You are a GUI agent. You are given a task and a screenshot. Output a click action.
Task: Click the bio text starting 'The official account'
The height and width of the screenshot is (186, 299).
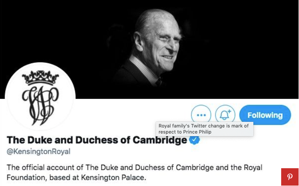(135, 172)
